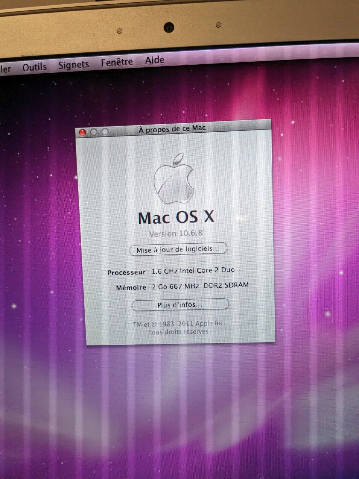Click the Mémoire label
The image size is (359, 479).
click(x=131, y=288)
